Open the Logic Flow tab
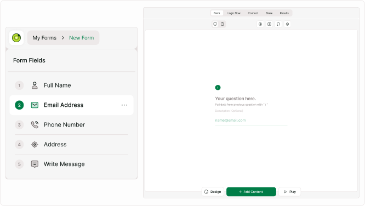 click(x=234, y=13)
